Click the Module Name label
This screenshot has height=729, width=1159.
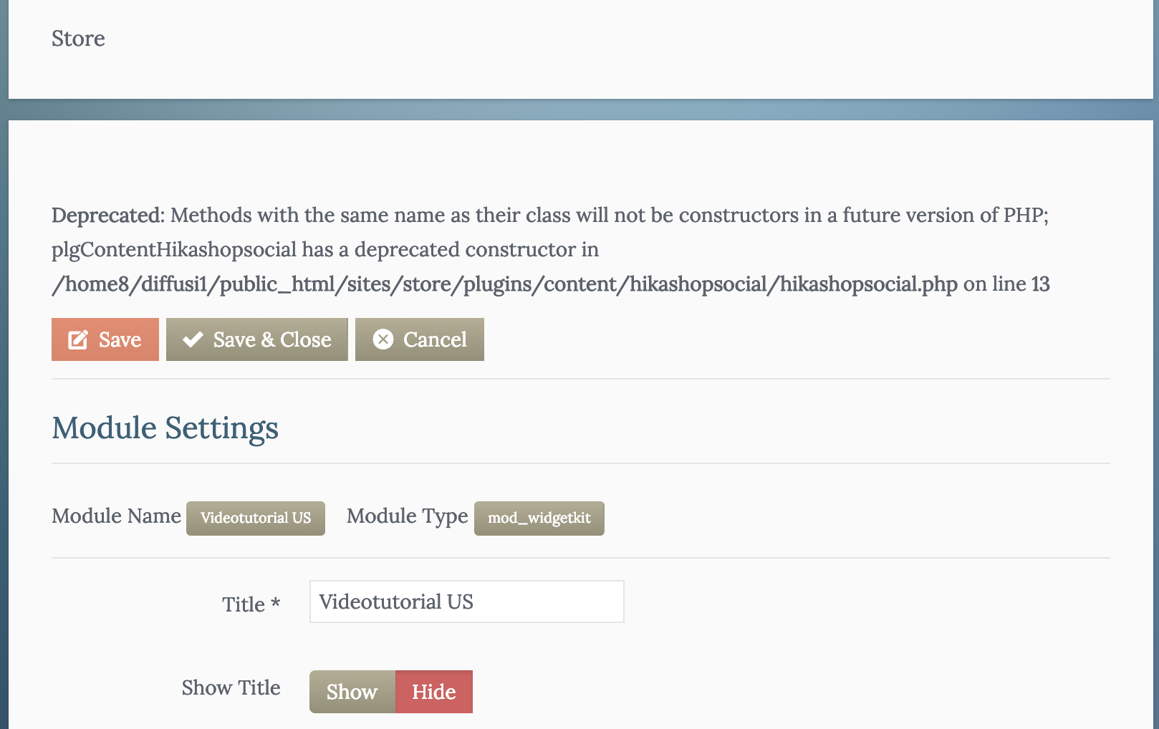(x=116, y=516)
